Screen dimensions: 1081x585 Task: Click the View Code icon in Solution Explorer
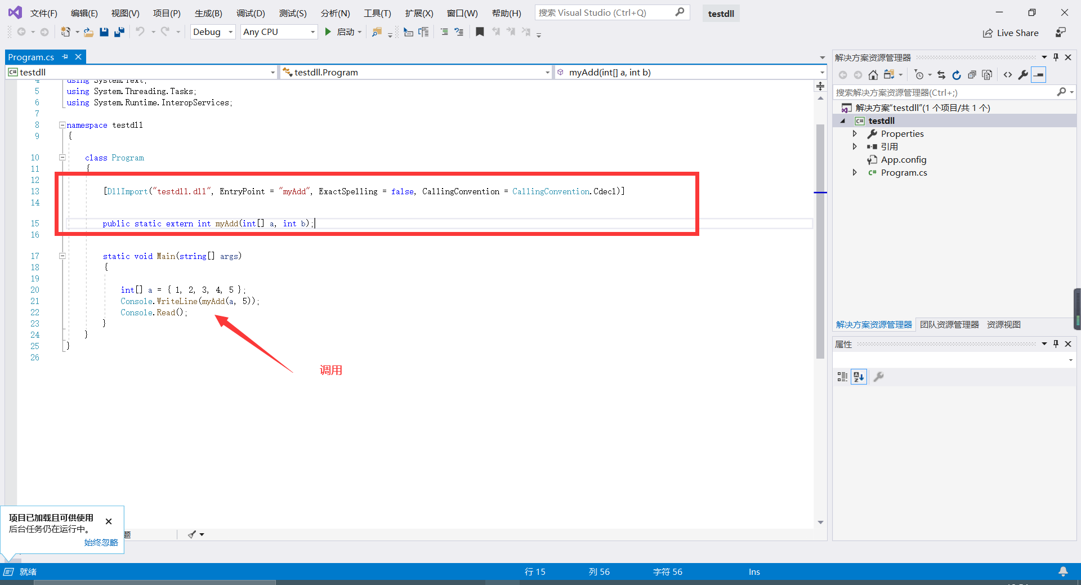(x=1008, y=75)
